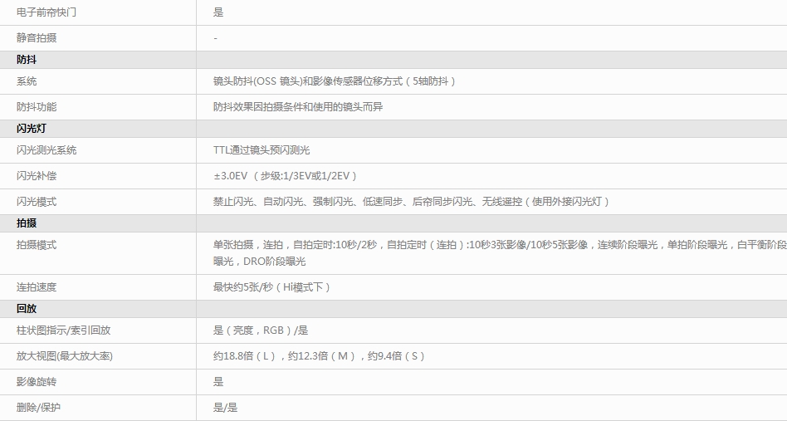Select the 闪光模式 label
The height and width of the screenshot is (421, 787).
point(37,202)
